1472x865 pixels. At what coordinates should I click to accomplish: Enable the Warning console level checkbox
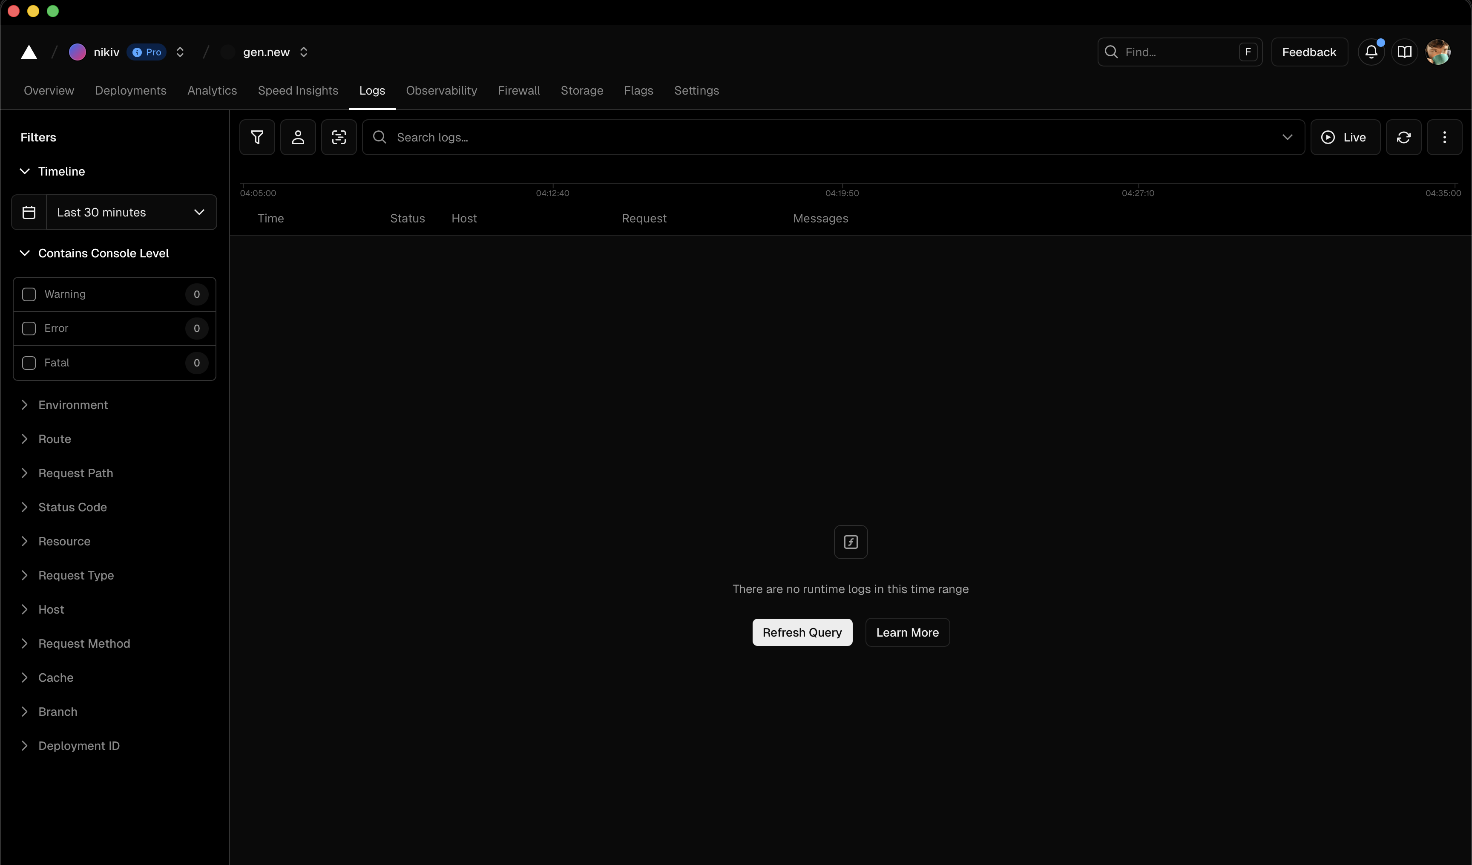29,294
